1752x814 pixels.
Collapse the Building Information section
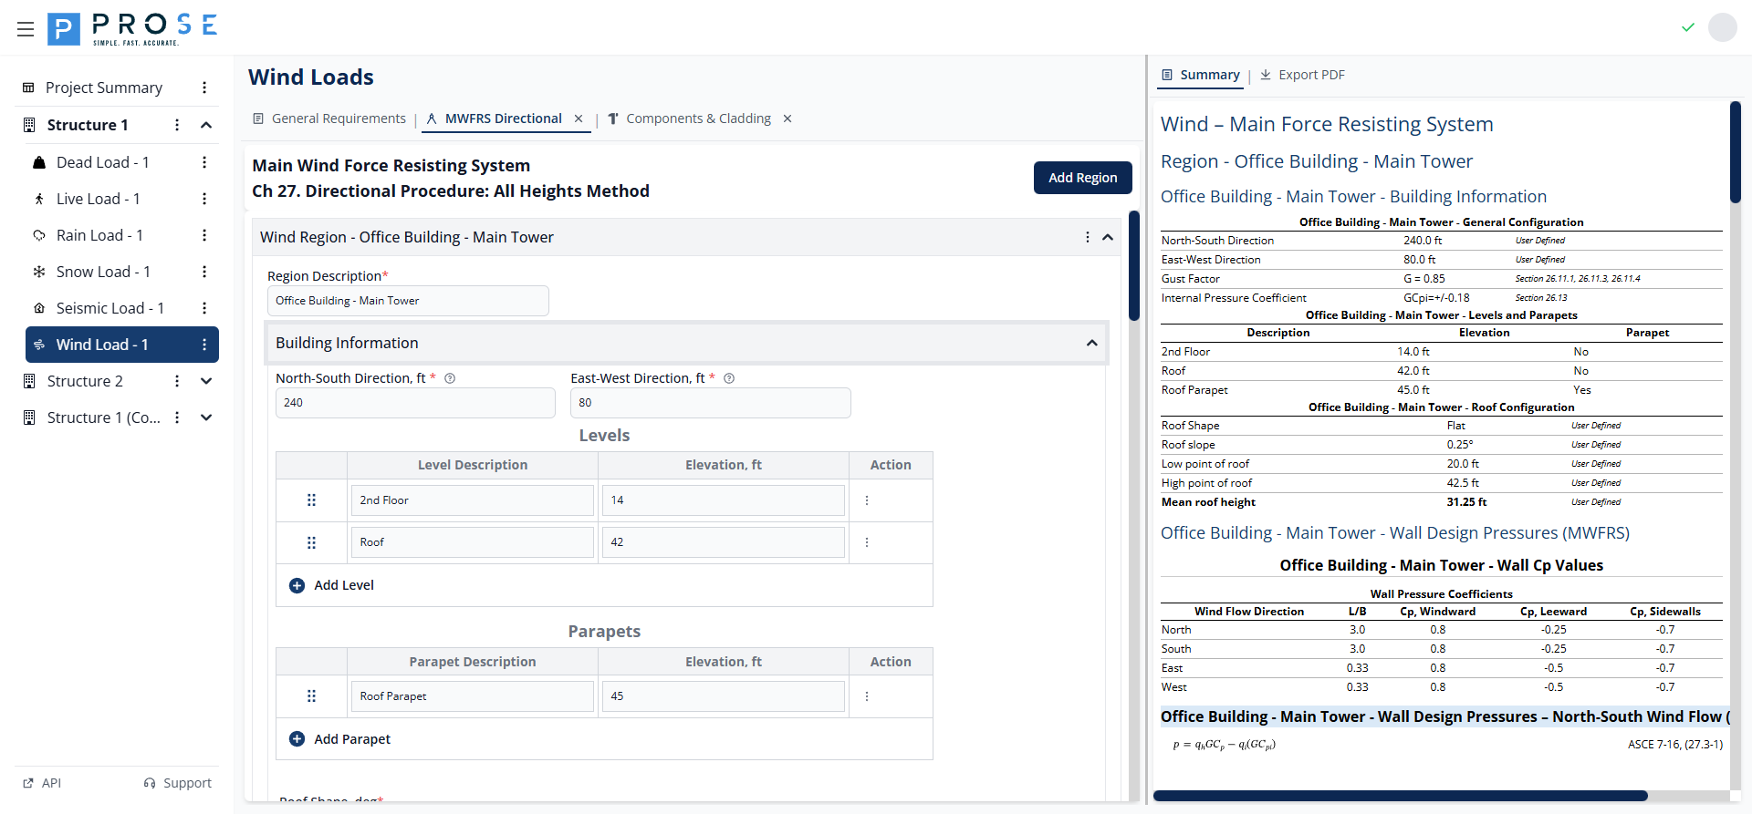tap(1091, 343)
